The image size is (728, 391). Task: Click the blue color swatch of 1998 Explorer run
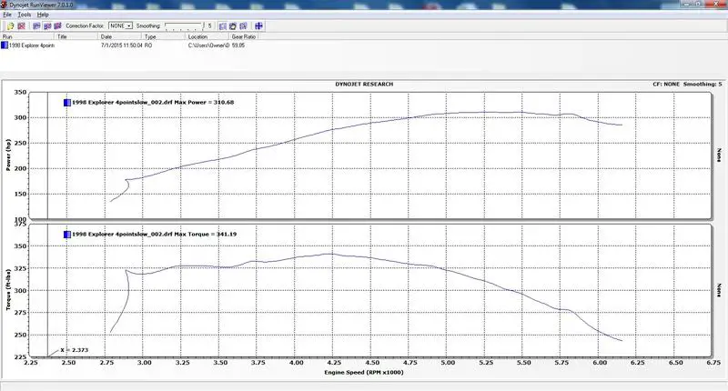click(5, 45)
